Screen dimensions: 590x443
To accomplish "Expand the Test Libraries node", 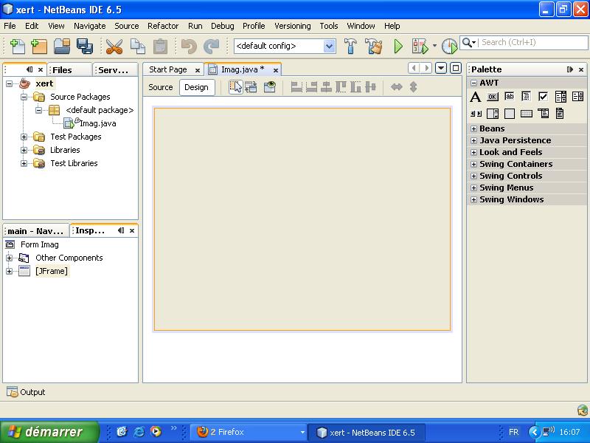I will tap(24, 163).
